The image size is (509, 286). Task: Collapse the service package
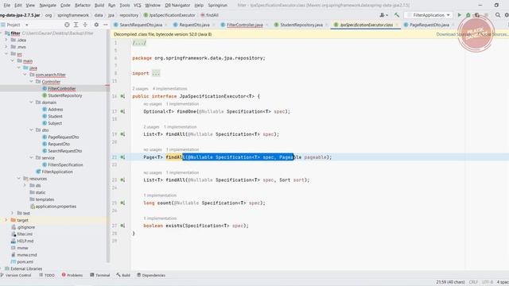31,158
